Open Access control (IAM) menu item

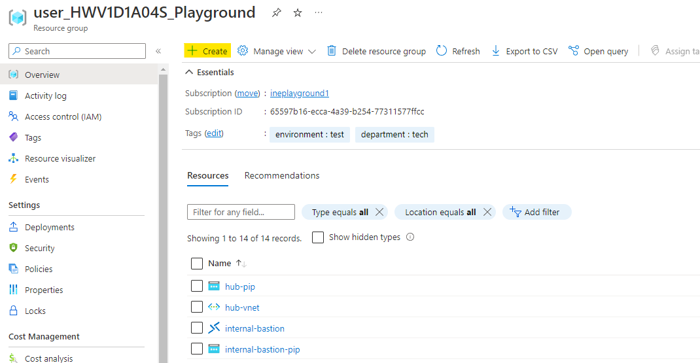coord(63,116)
